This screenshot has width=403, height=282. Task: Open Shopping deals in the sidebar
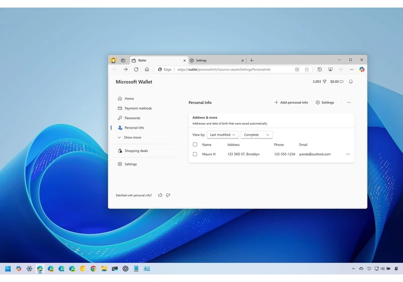(133, 151)
